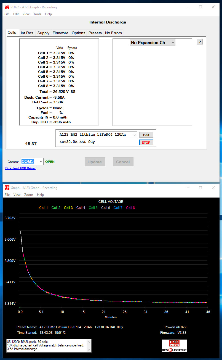Screen dimensions: 222x360
Task: Open the Firmware tab
Action: point(60,33)
